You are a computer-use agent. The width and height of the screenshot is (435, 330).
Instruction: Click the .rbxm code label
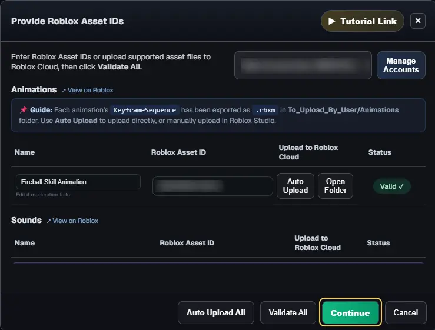[265, 110]
